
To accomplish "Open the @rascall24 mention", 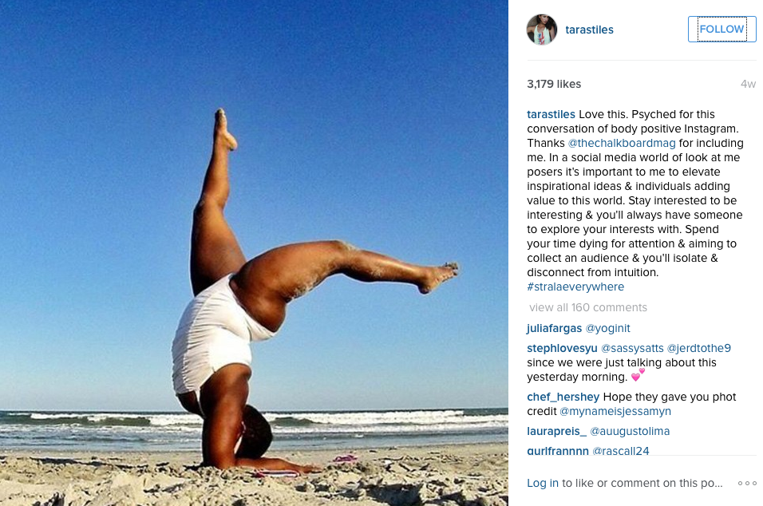I will pyautogui.click(x=620, y=451).
